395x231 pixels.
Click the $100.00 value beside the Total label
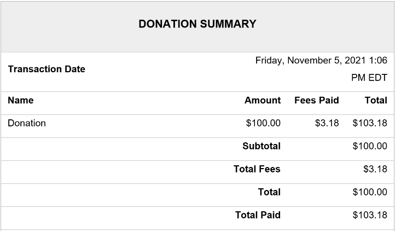click(x=370, y=192)
